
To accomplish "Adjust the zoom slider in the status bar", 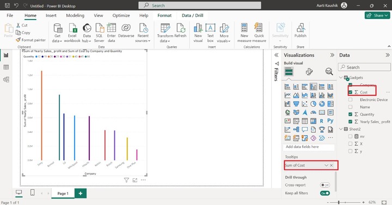I will (339, 202).
